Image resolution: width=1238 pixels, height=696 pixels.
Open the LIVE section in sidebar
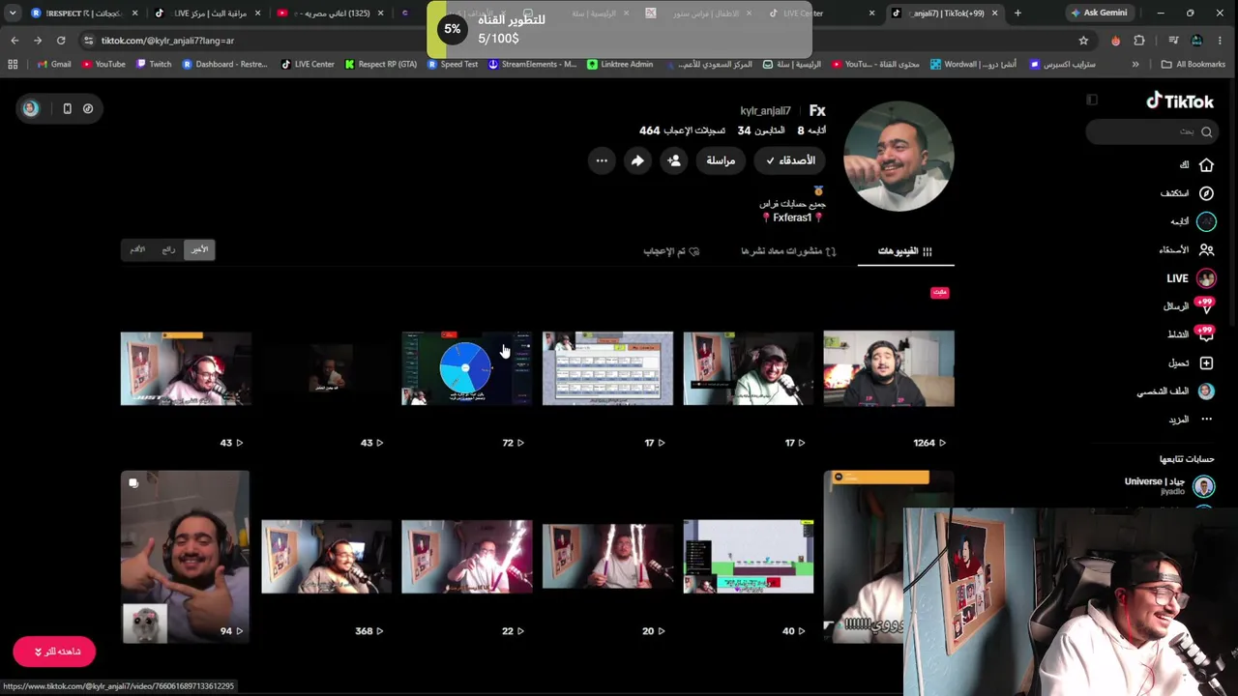pos(1190,278)
